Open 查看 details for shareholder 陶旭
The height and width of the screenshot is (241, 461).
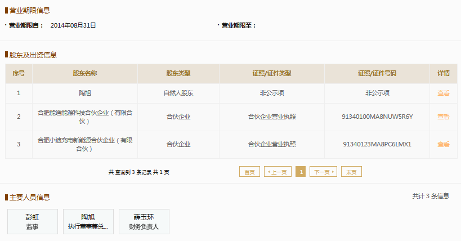[444, 93]
